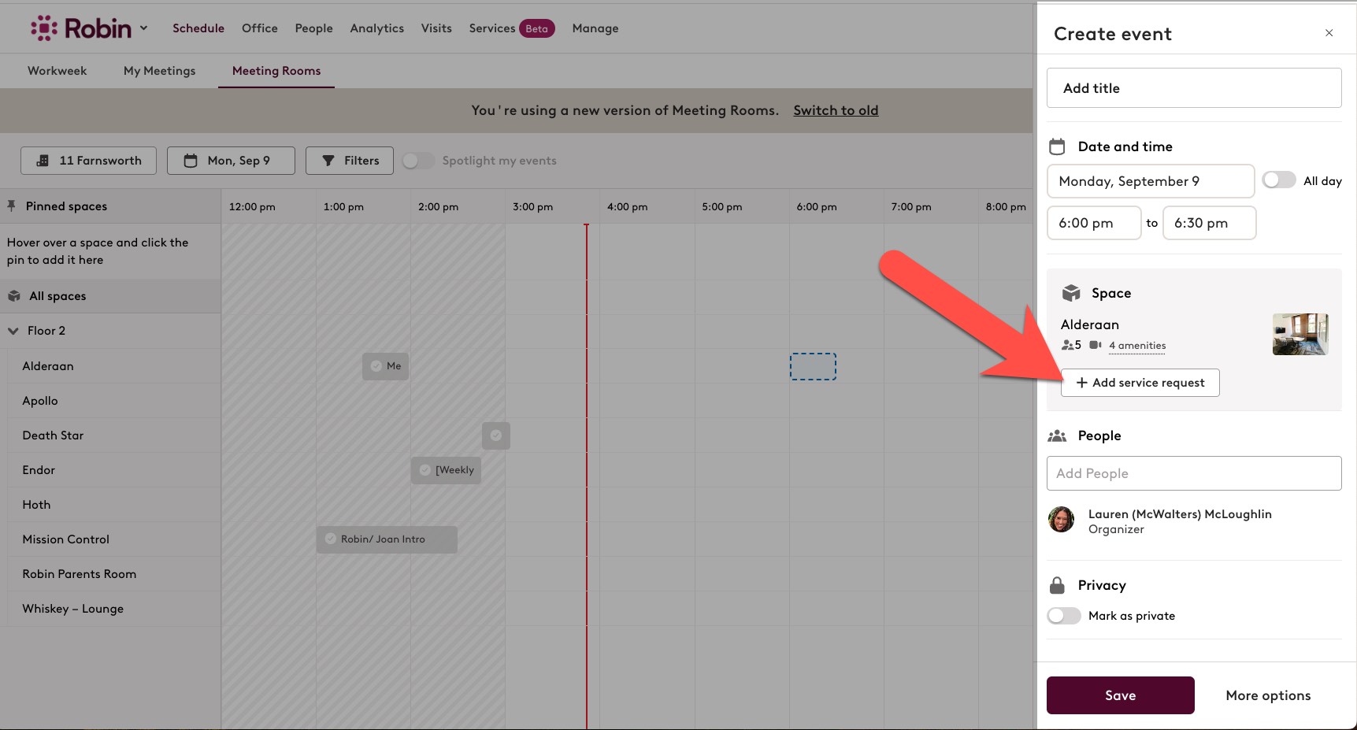
Task: Go to the Office menu
Action: (x=260, y=28)
